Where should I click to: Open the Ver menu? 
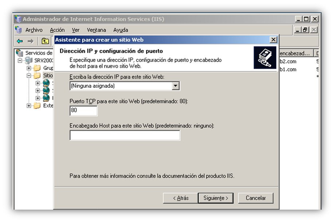(x=76, y=30)
